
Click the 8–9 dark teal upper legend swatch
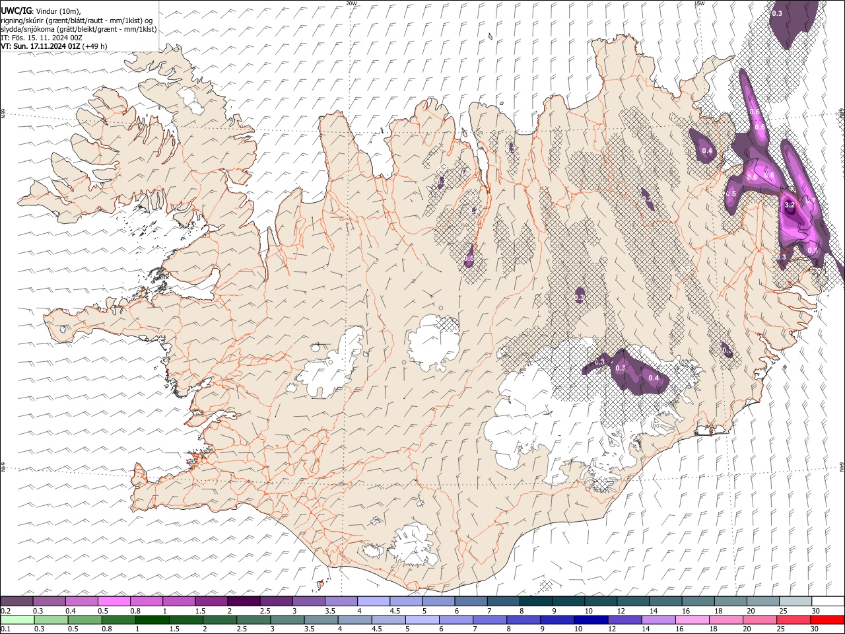535,601
